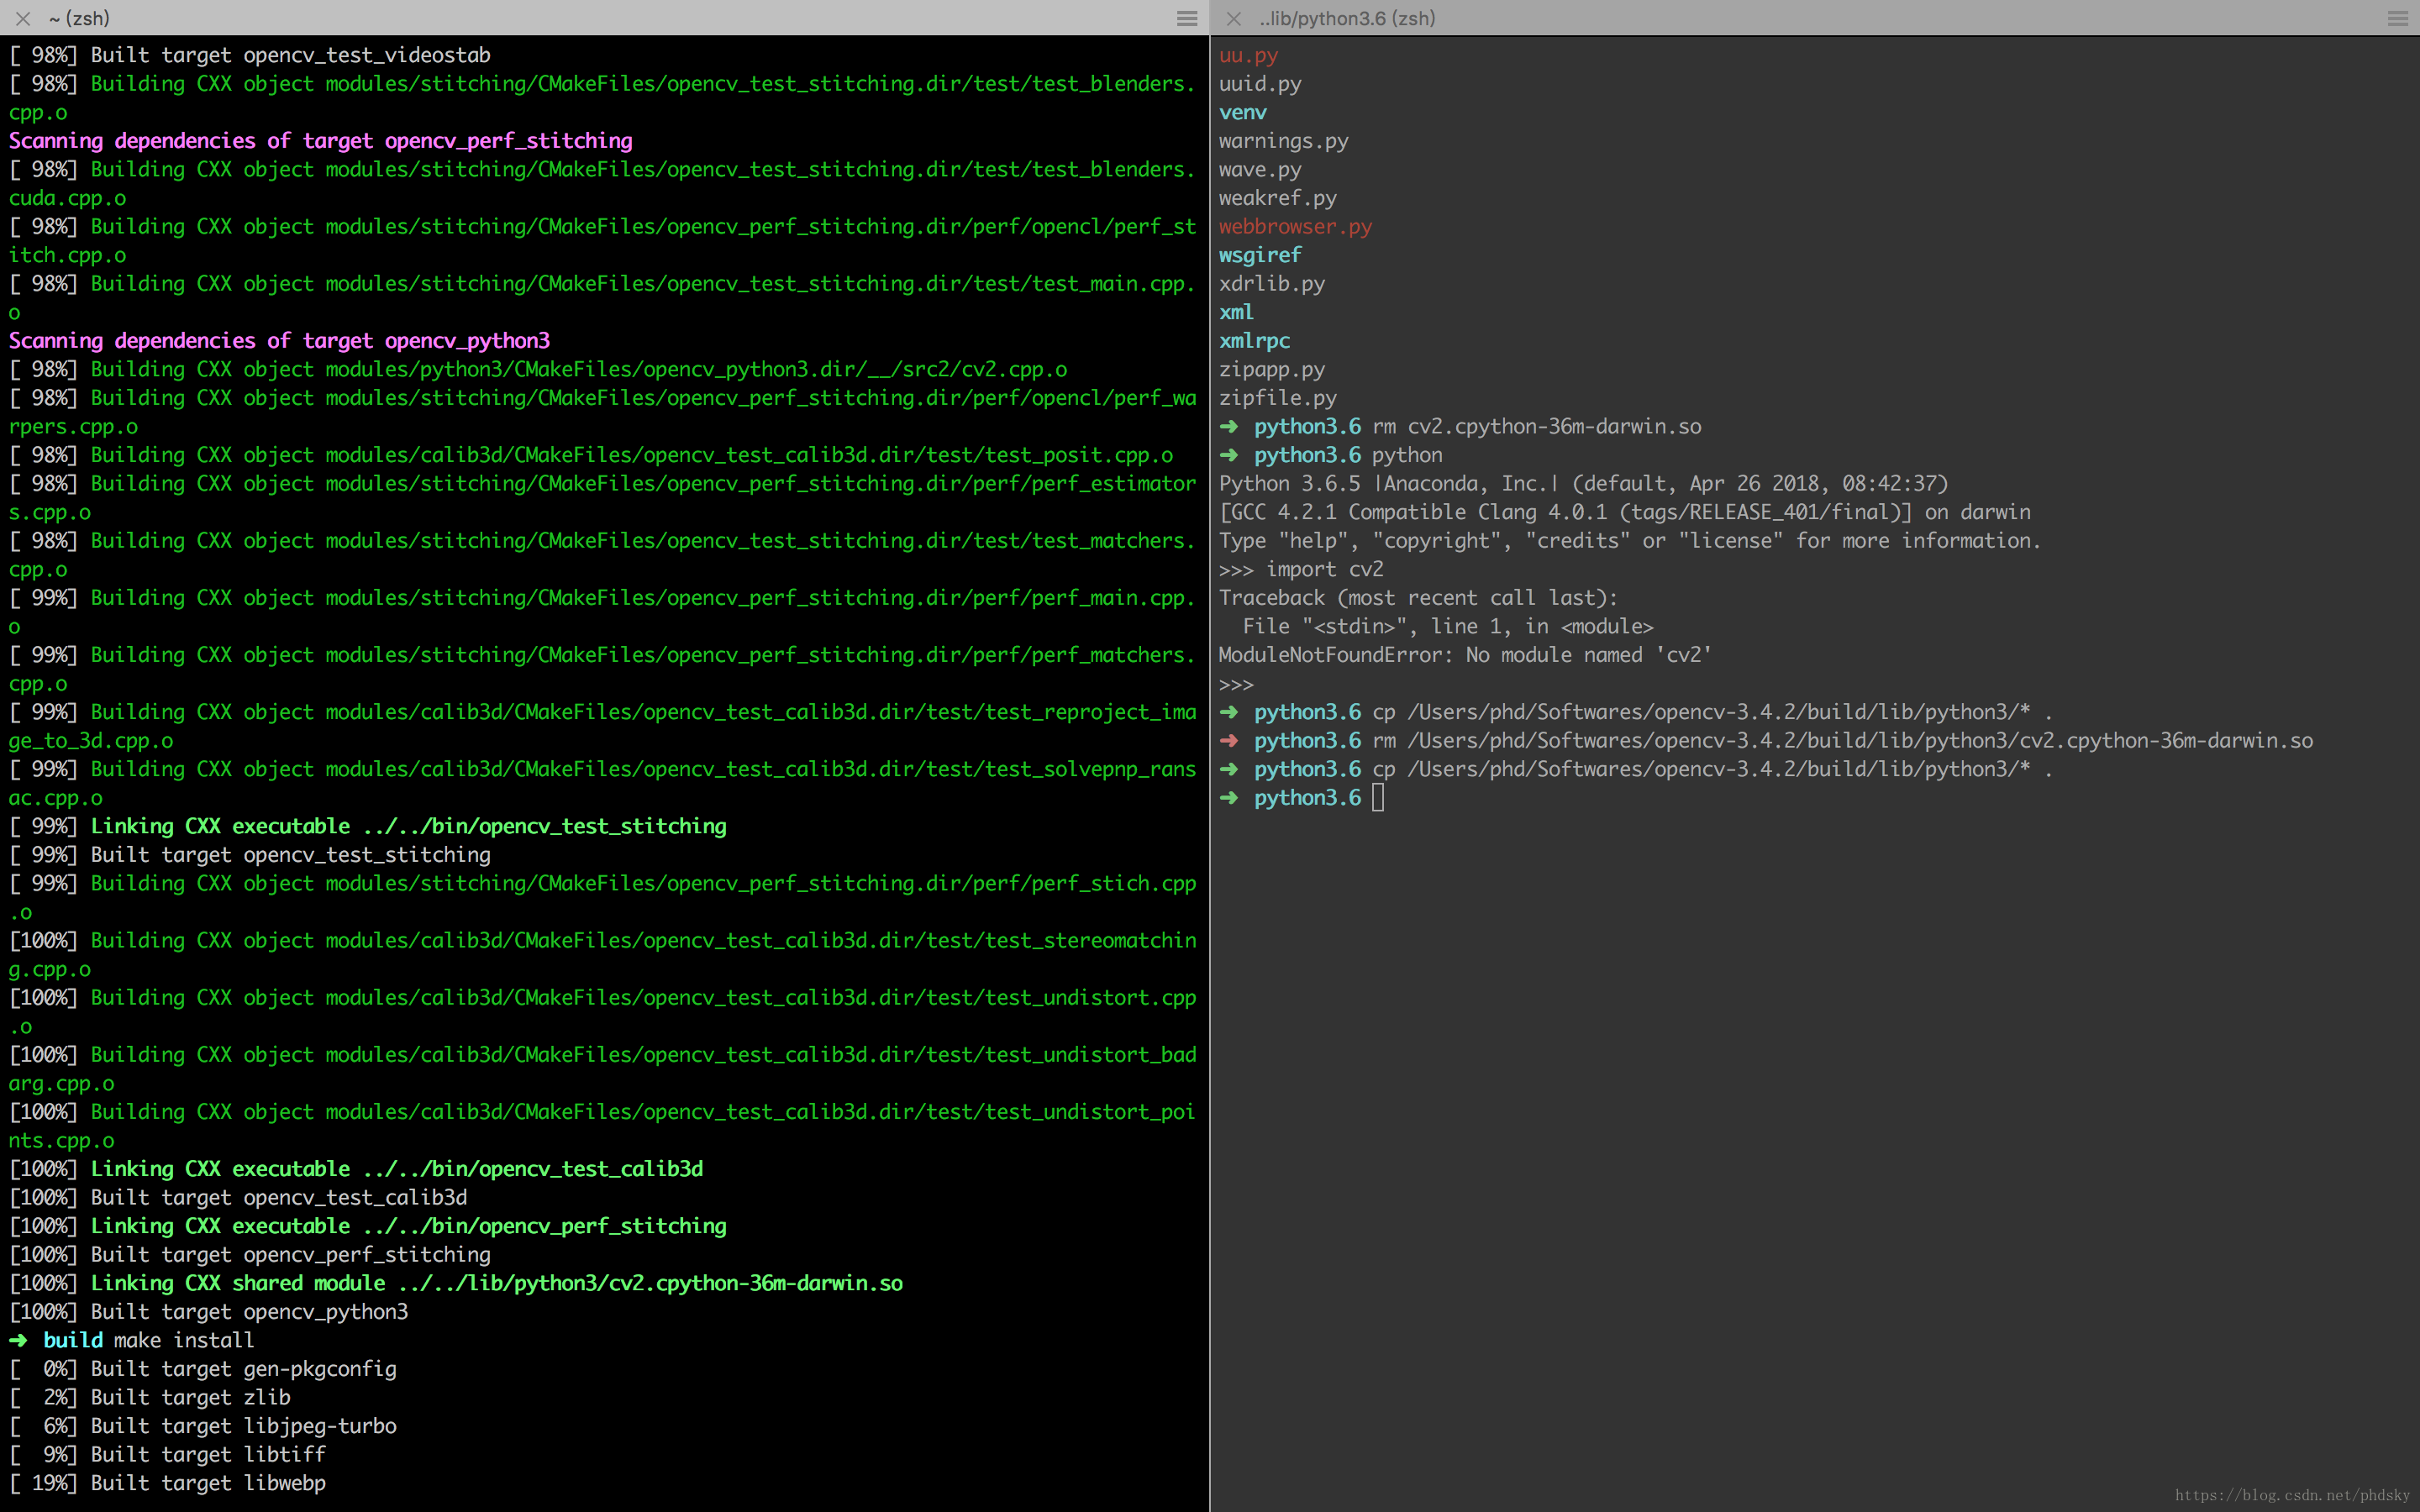2420x1512 pixels.
Task: Click the '>>> import cv2' line
Action: [x=1301, y=570]
